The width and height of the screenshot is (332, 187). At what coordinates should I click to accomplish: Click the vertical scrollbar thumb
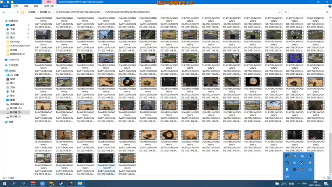tap(330, 153)
